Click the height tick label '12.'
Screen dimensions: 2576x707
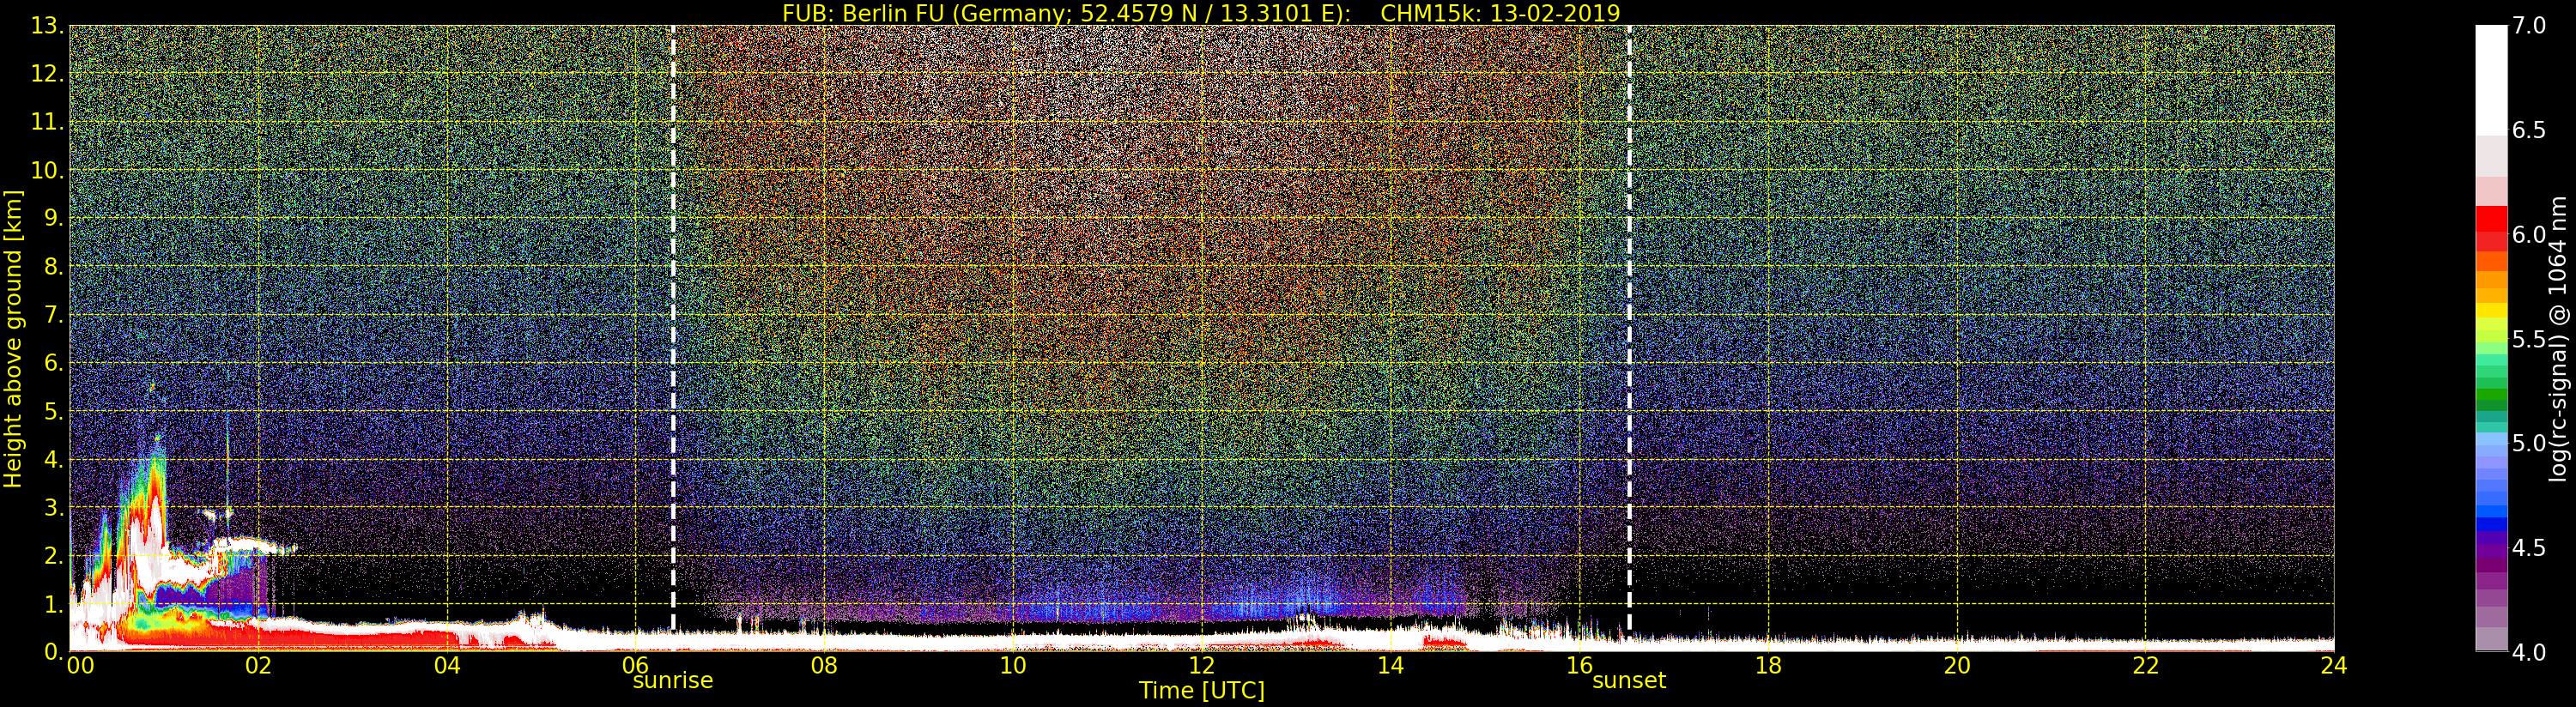click(47, 74)
